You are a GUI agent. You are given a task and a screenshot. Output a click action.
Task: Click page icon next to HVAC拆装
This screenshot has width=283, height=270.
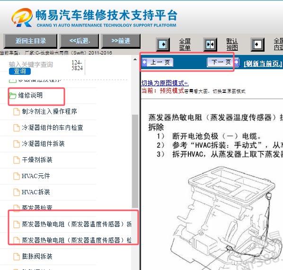[17, 192]
